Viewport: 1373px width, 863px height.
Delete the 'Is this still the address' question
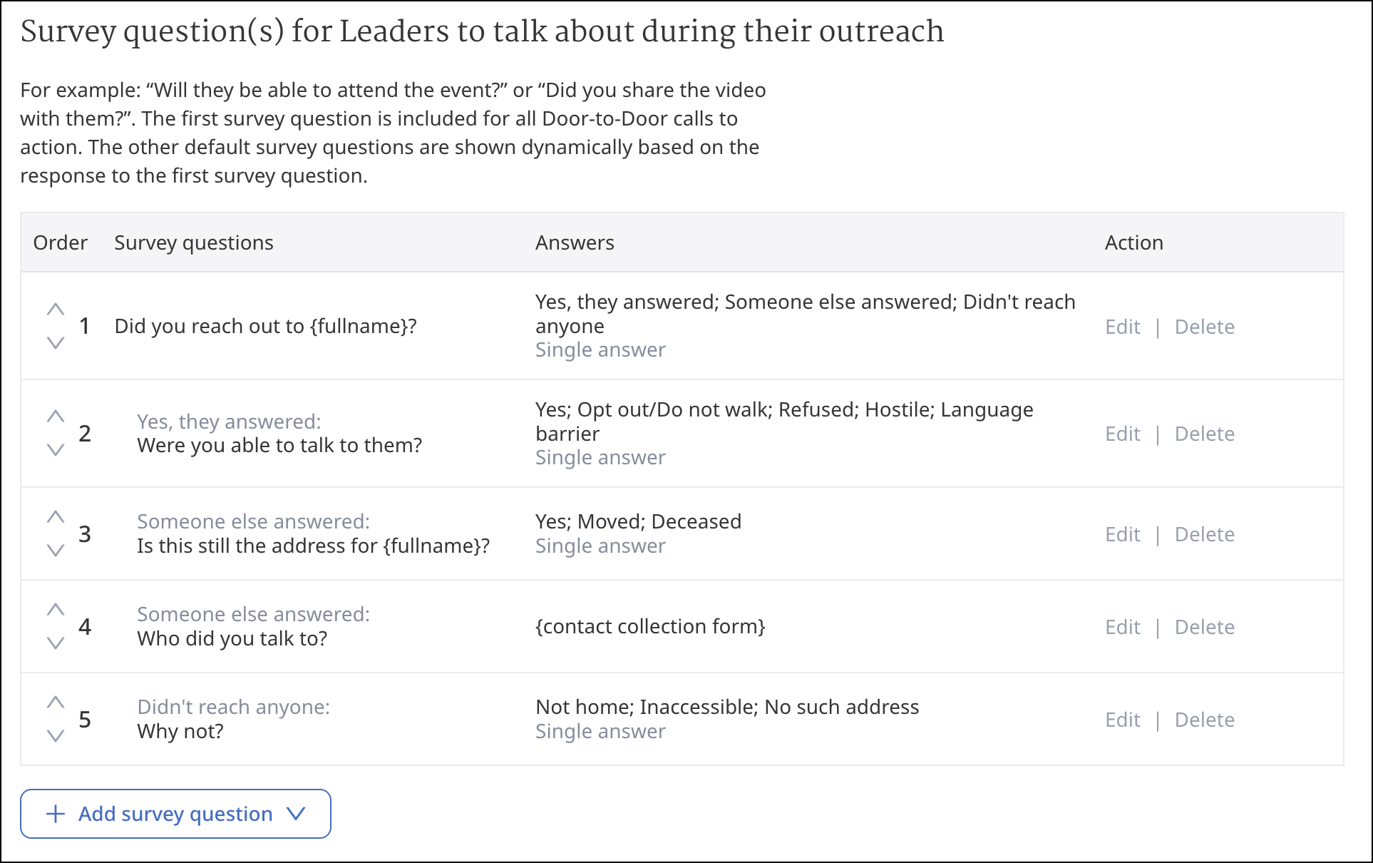[x=1204, y=534]
